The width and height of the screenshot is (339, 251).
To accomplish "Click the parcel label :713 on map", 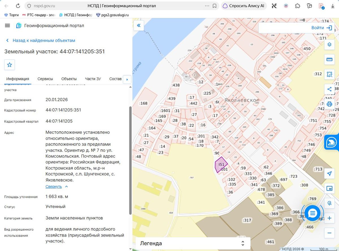I will [318, 169].
